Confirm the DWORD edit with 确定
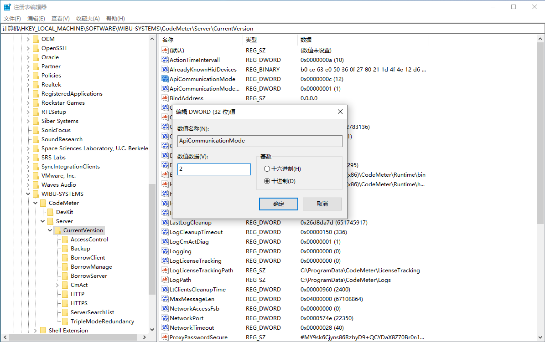Screen dimensions: 545x342 (x=278, y=204)
